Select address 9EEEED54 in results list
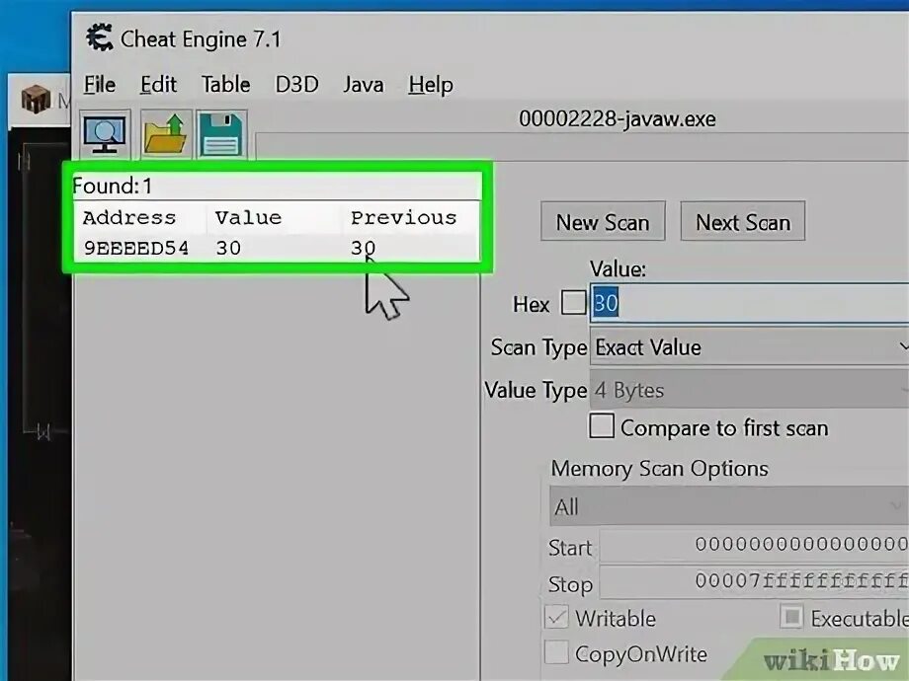The width and height of the screenshot is (909, 681). 136,248
